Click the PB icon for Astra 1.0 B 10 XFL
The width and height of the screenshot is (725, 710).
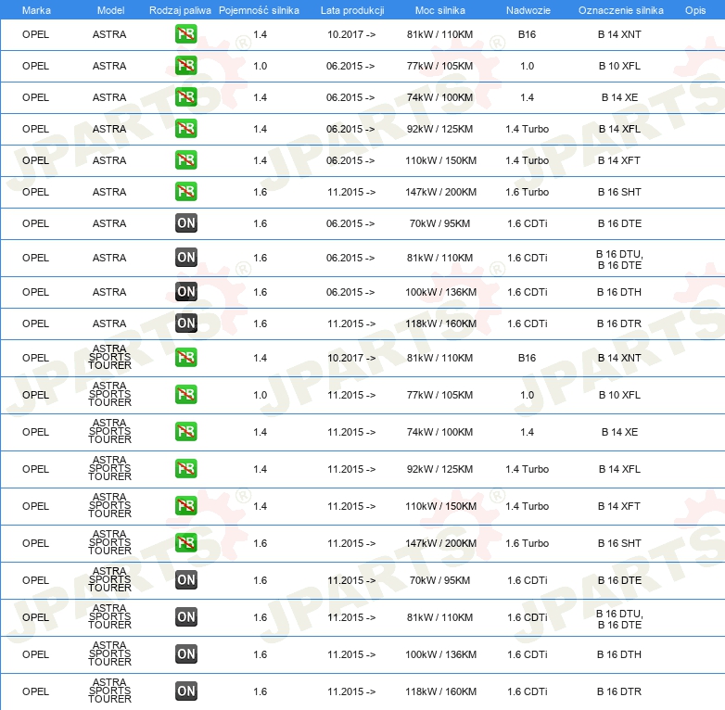[x=185, y=66]
